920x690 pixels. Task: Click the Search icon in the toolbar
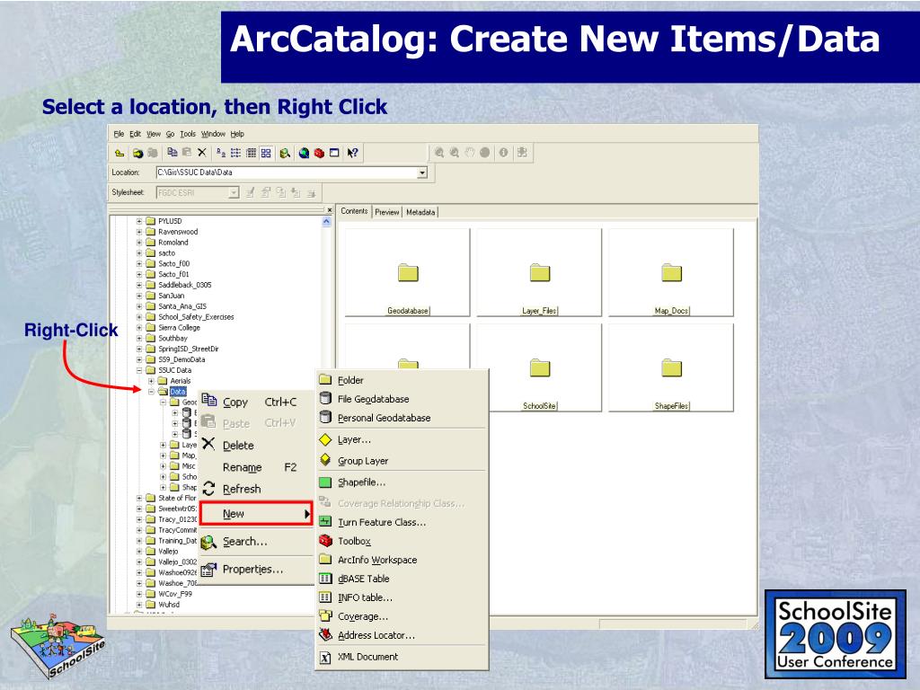tap(285, 153)
